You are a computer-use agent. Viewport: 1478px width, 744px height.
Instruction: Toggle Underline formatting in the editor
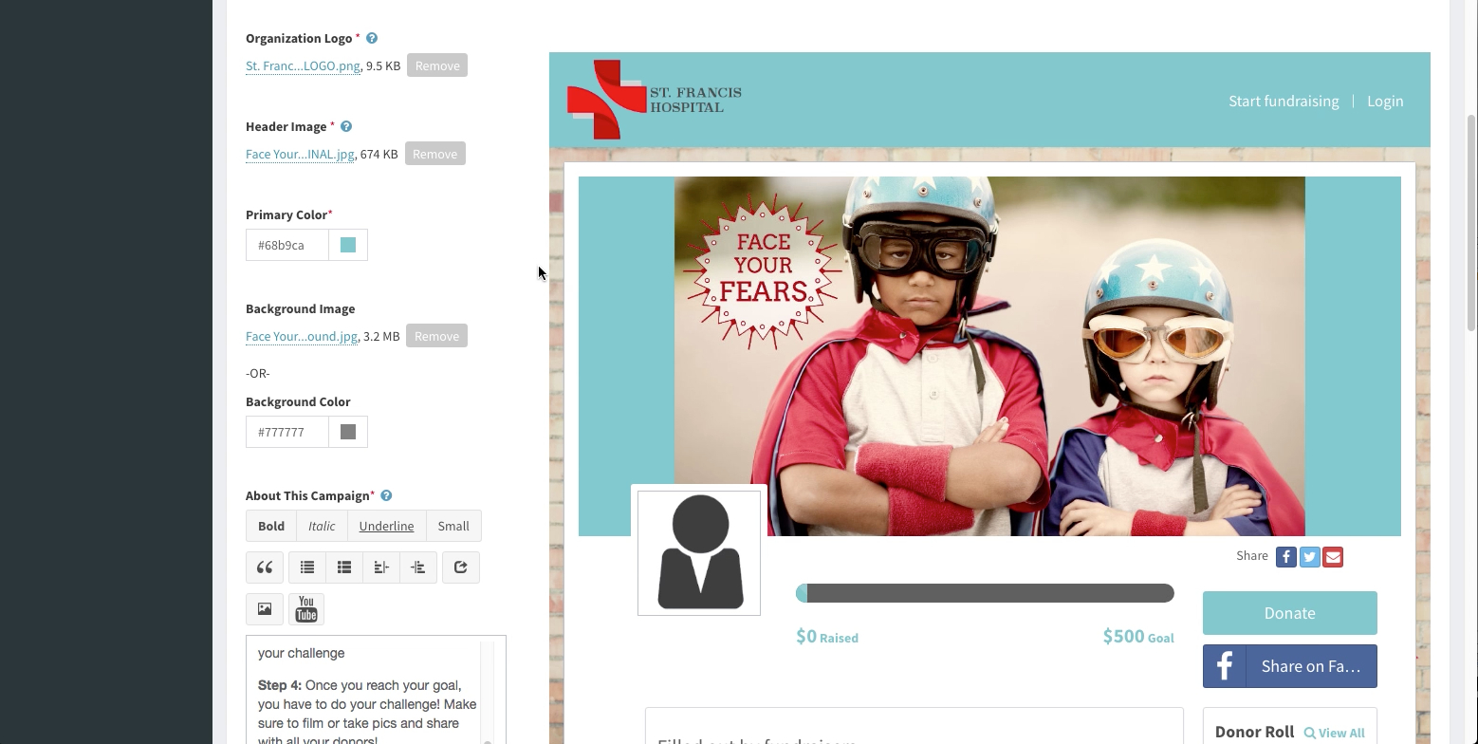pyautogui.click(x=386, y=526)
